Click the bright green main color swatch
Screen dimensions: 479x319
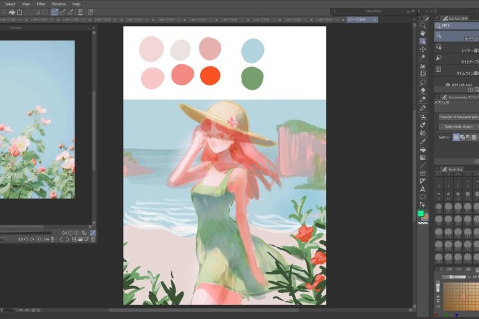(x=420, y=213)
